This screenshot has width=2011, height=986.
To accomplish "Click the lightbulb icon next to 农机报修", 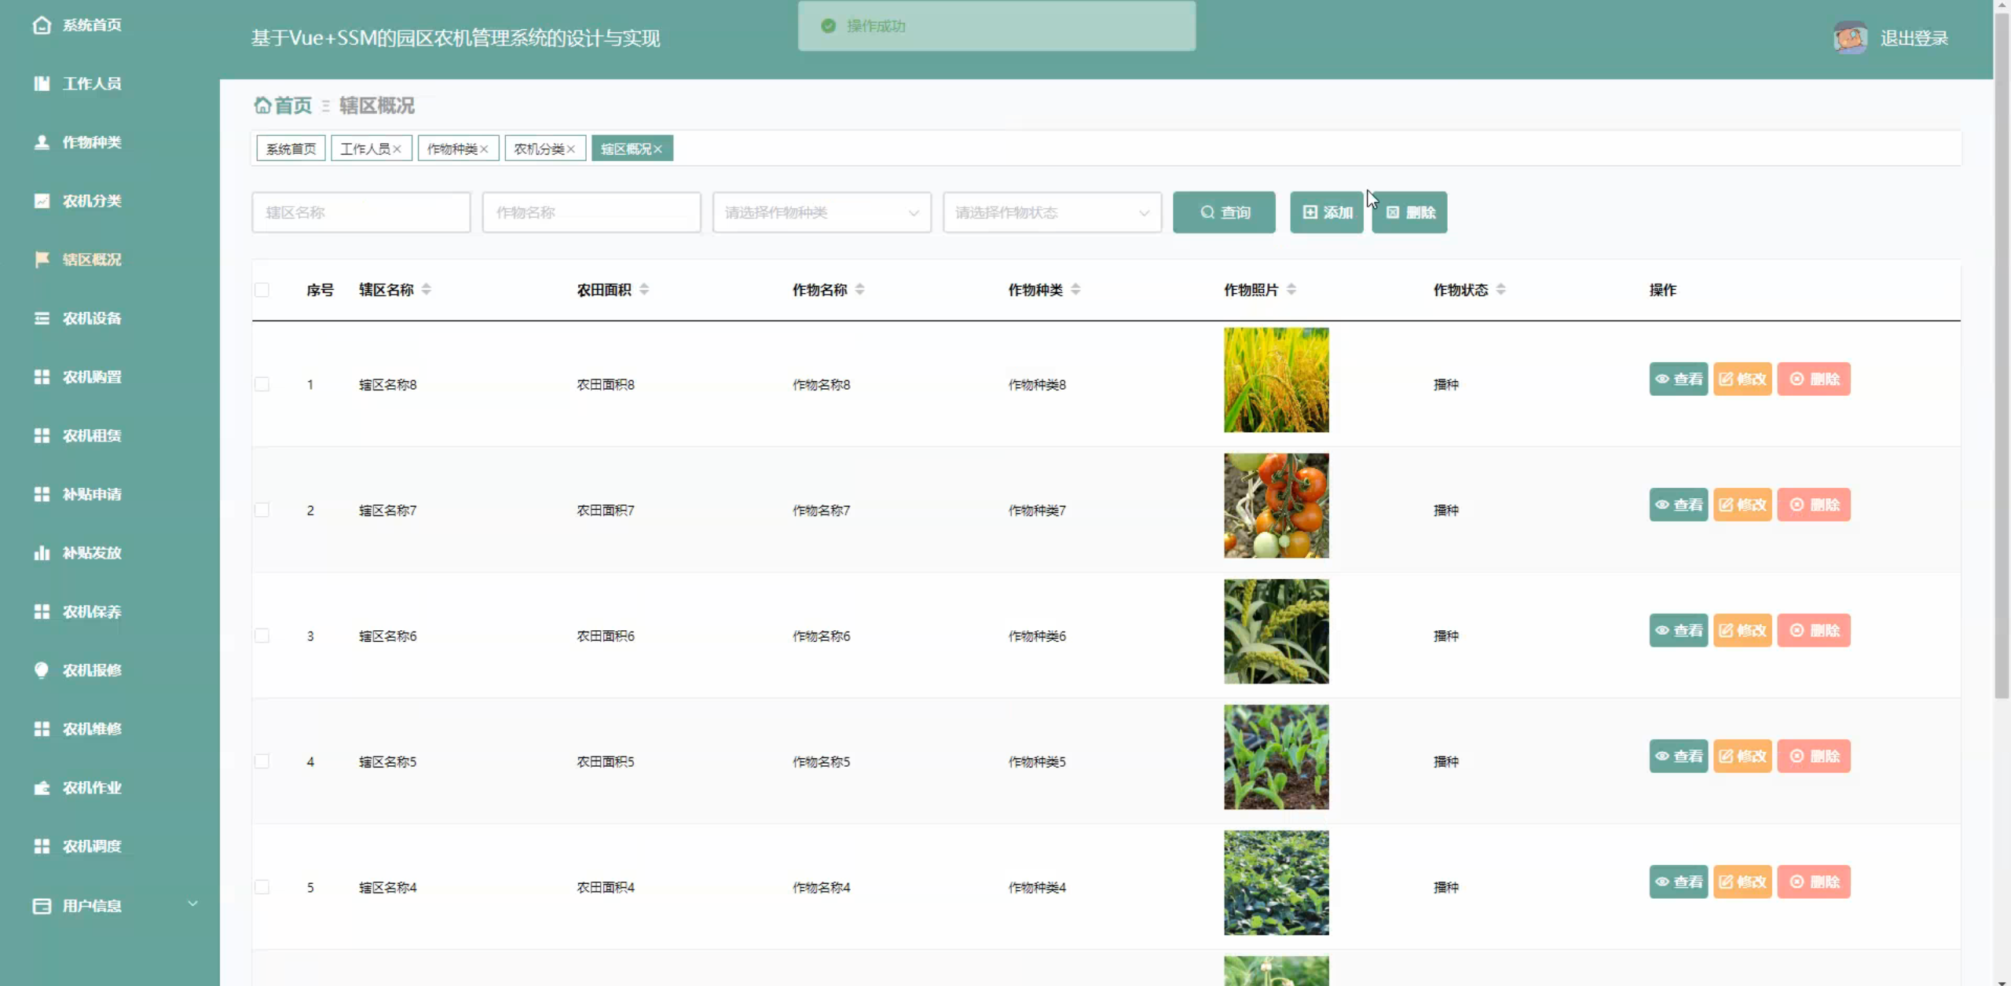I will [x=42, y=670].
